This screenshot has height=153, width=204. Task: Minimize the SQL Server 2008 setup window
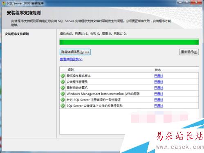[180, 2]
